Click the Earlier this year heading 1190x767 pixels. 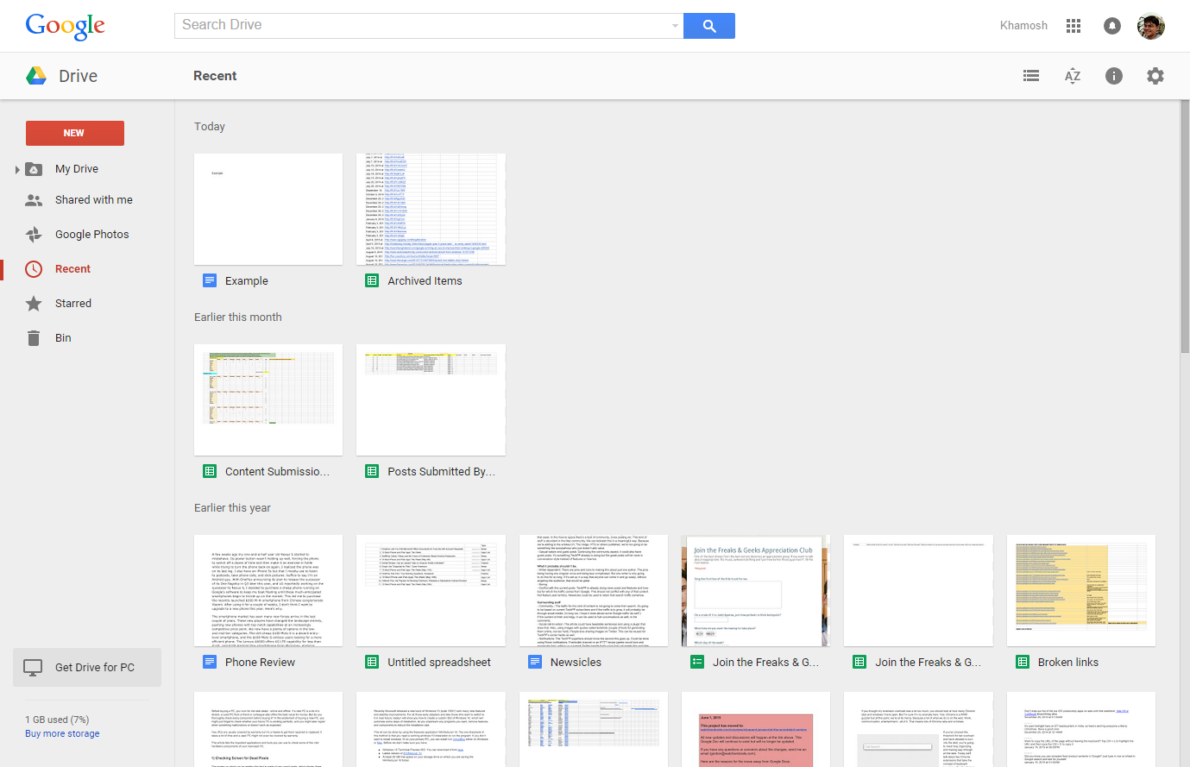tap(232, 508)
